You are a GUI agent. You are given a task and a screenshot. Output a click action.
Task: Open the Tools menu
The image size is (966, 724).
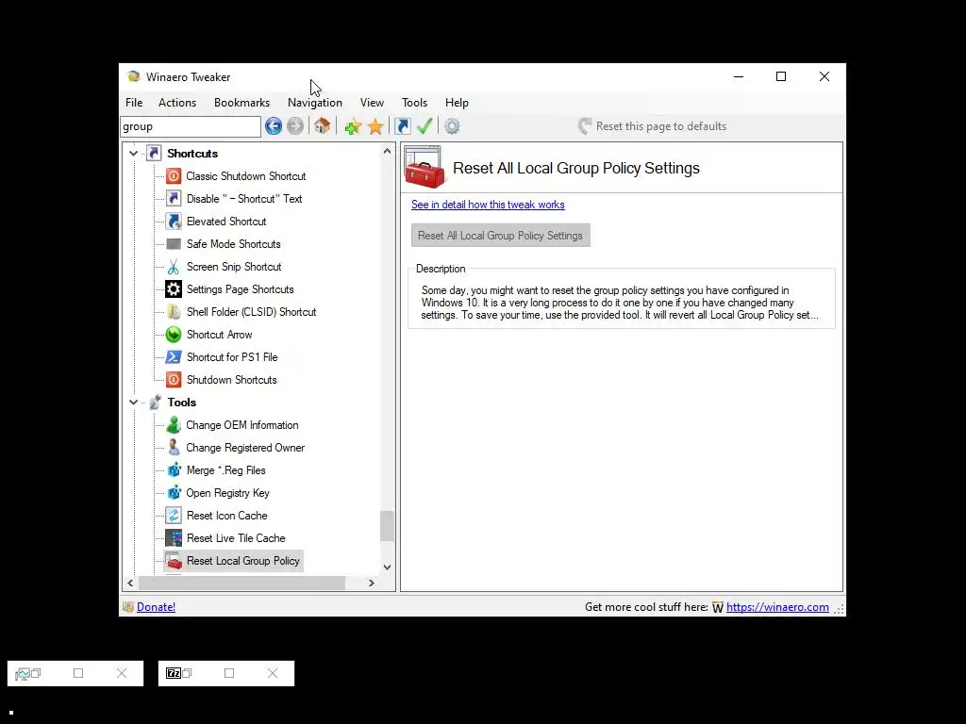(414, 103)
